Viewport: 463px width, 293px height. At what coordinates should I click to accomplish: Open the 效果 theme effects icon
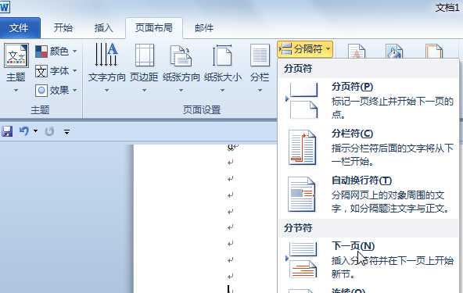[41, 91]
